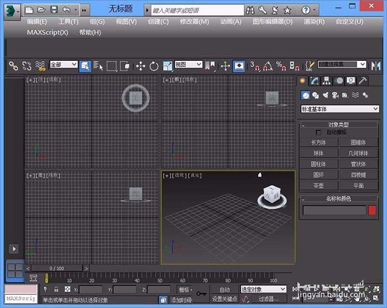Select Lights category icon
This screenshot has height=308, width=387.
326,95
